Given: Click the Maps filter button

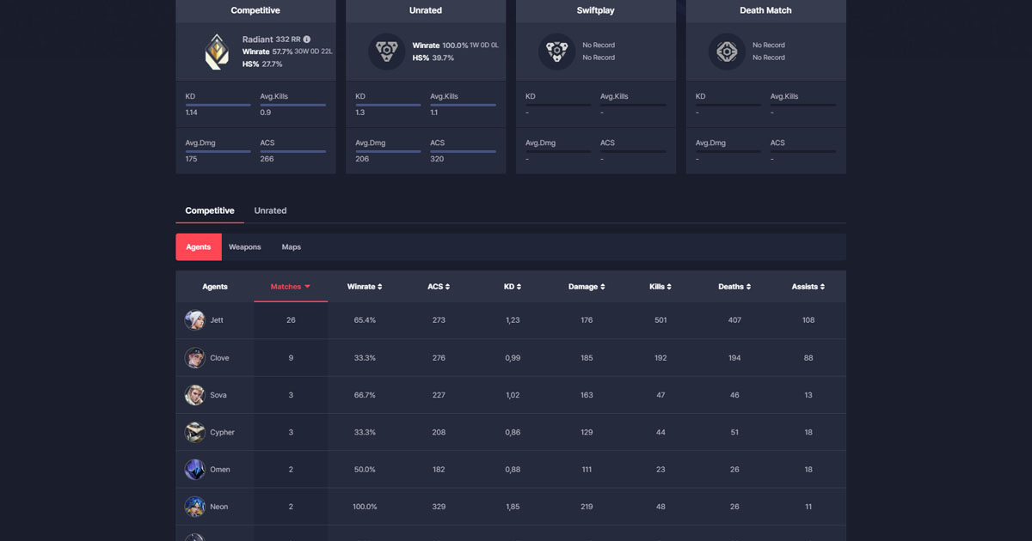Looking at the screenshot, I should [291, 246].
